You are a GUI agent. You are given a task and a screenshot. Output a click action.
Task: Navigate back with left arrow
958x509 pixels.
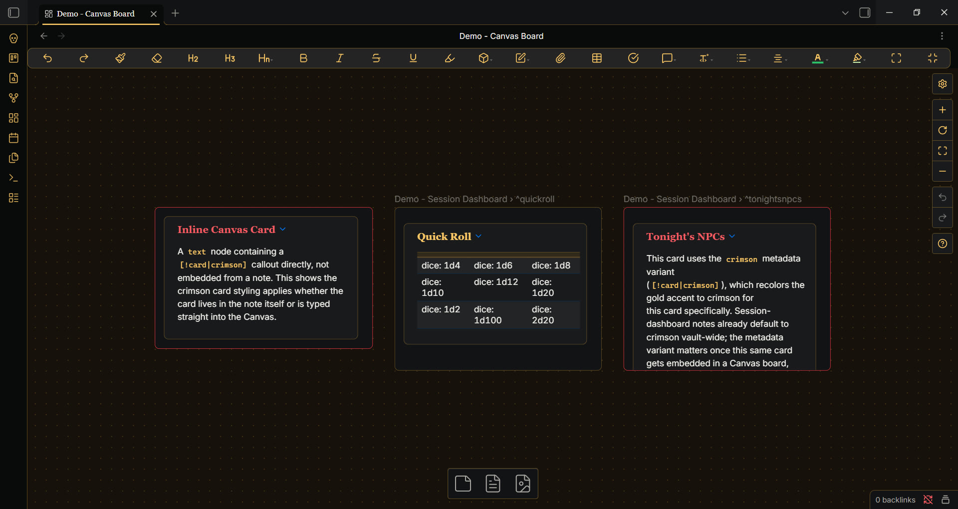coord(44,36)
